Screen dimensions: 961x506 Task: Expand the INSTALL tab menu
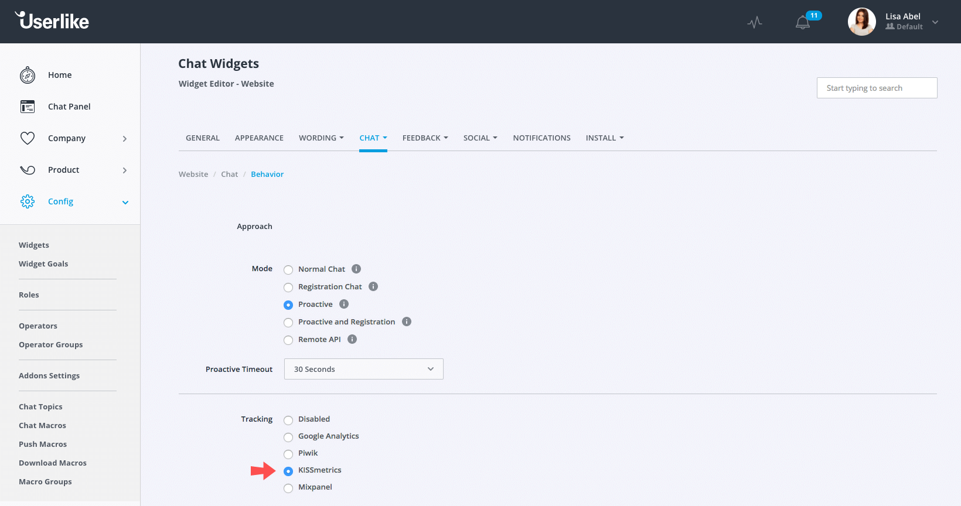pos(605,138)
